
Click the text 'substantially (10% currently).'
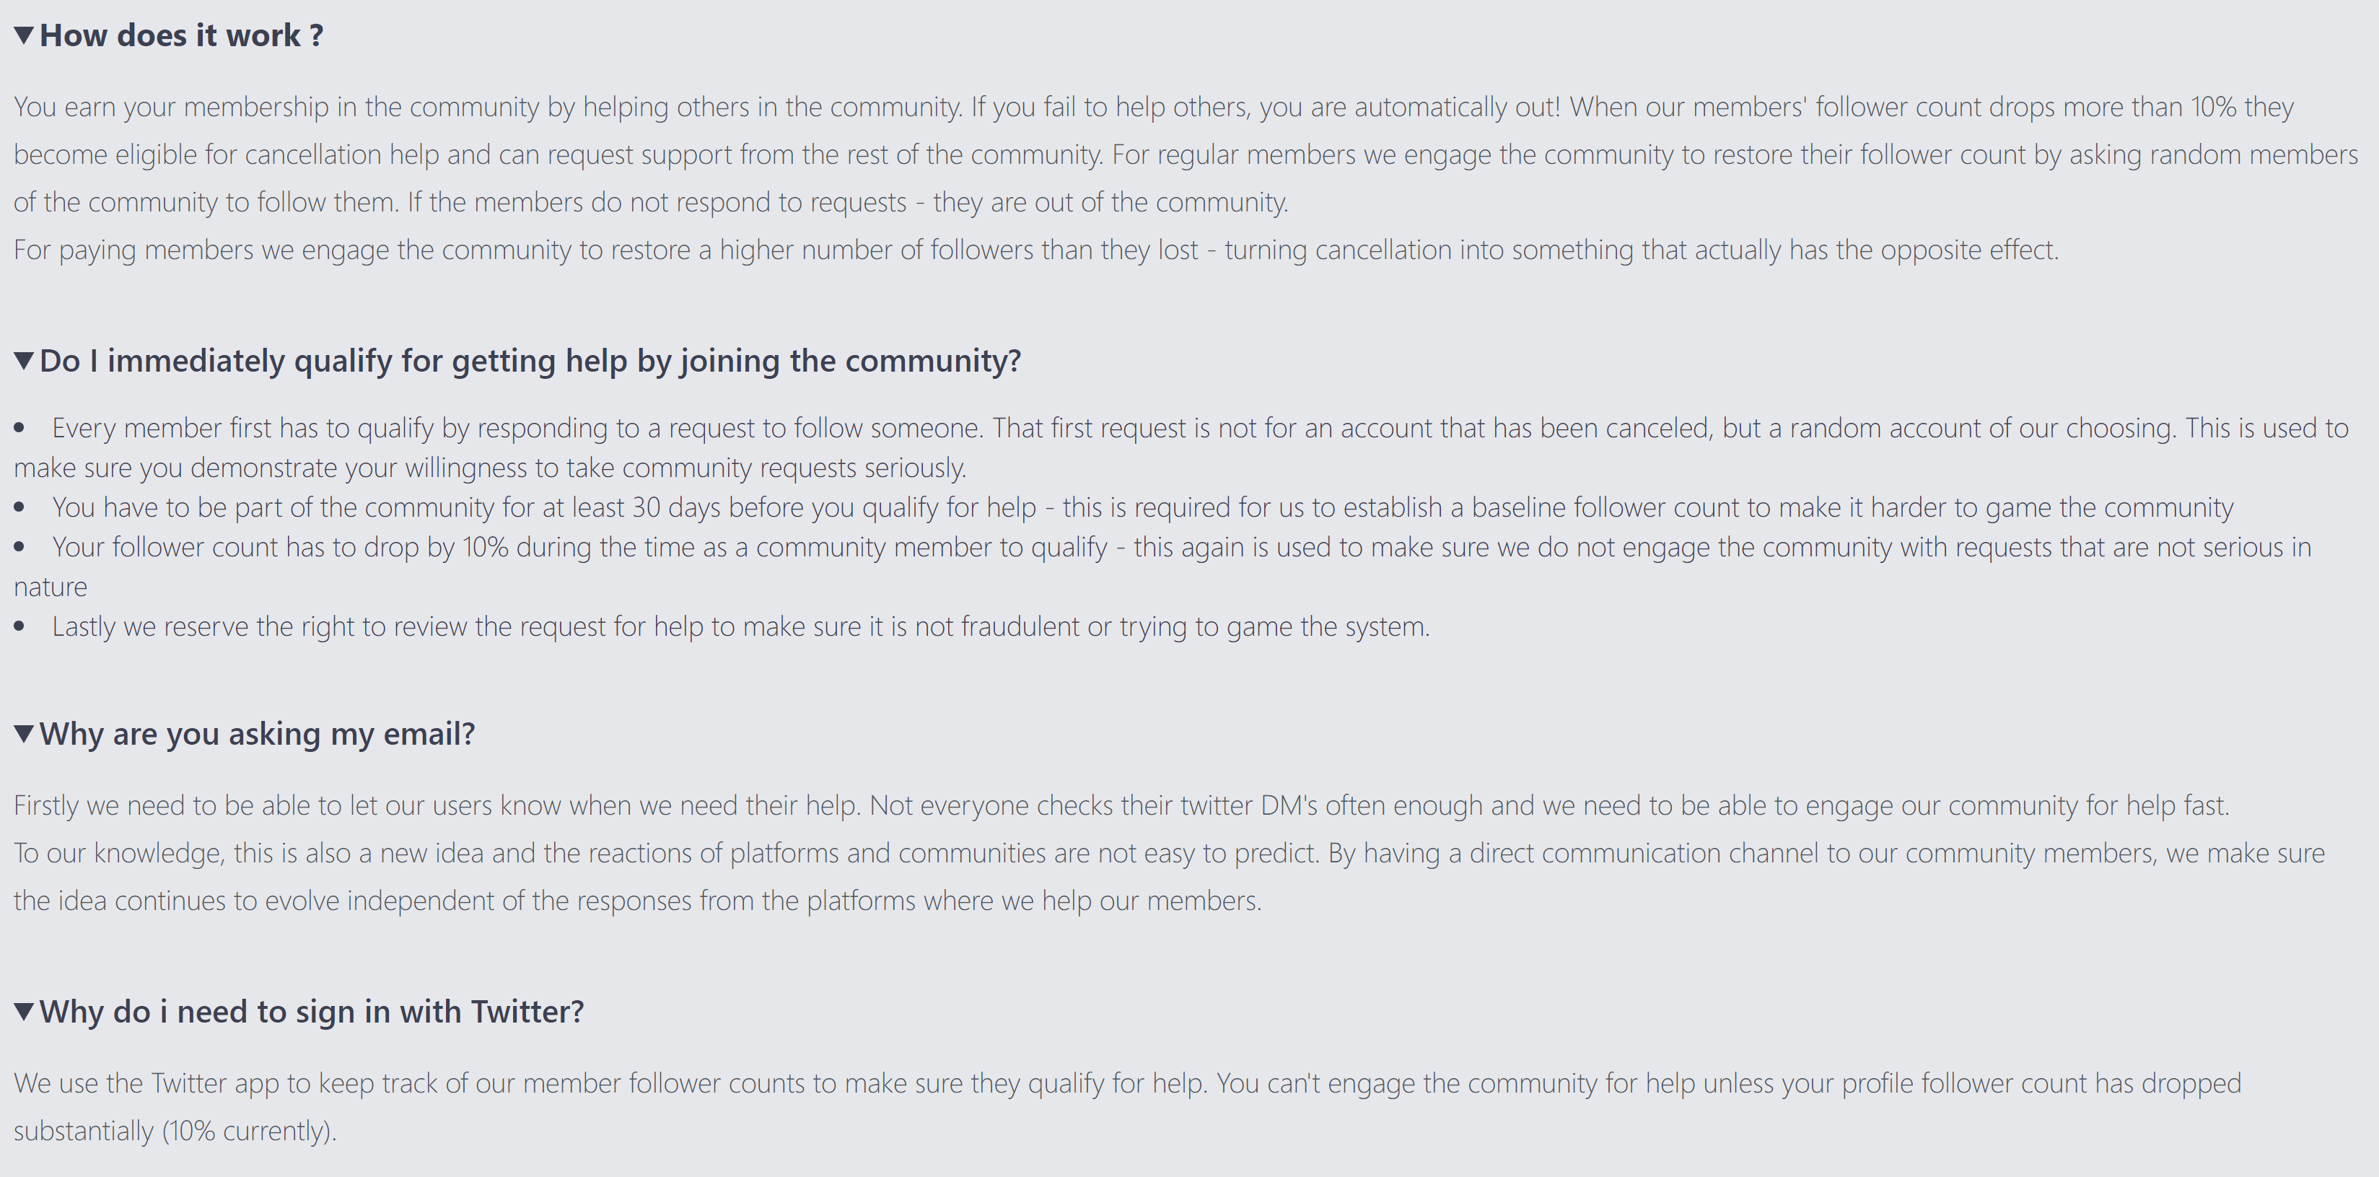pyautogui.click(x=175, y=1131)
